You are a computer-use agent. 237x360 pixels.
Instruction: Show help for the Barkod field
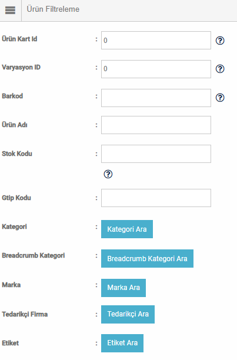coord(220,98)
